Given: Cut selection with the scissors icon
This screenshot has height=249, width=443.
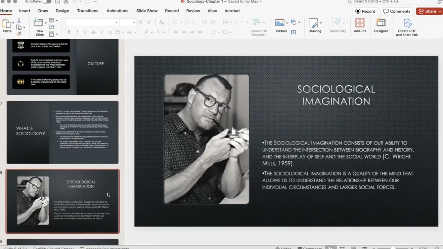Looking at the screenshot, I should [19, 21].
